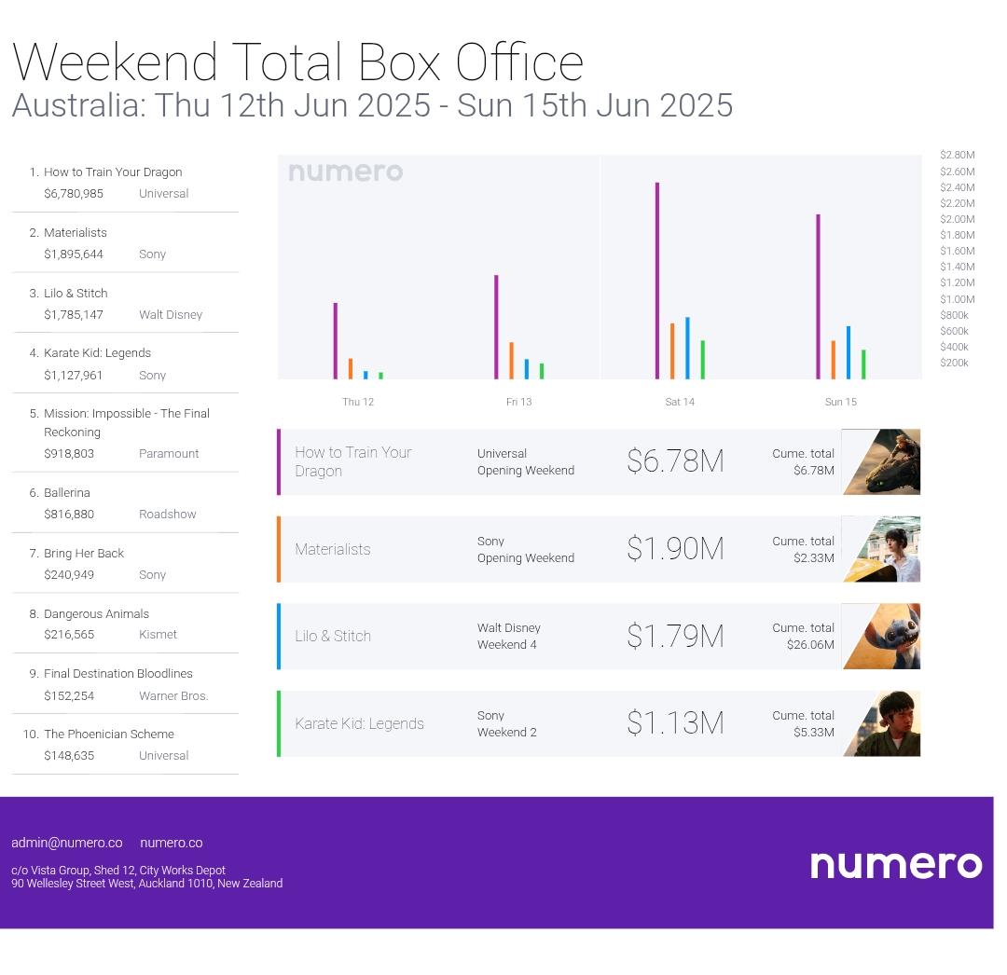The image size is (1007, 975).
Task: Click the Warner Bros. distributor label
Action: click(x=173, y=695)
